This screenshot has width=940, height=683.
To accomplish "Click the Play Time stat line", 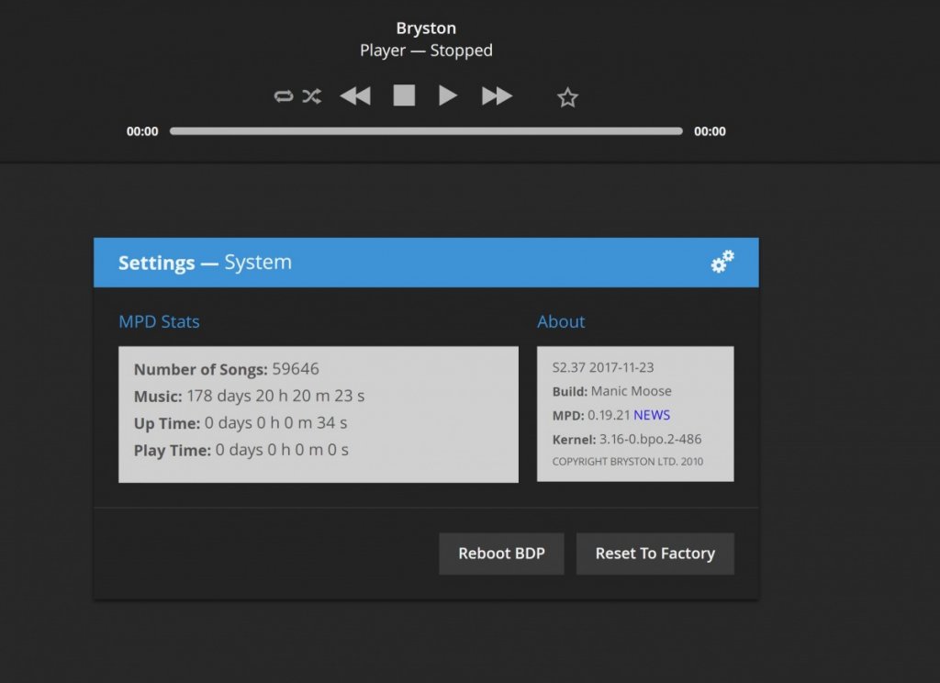I will tap(241, 450).
